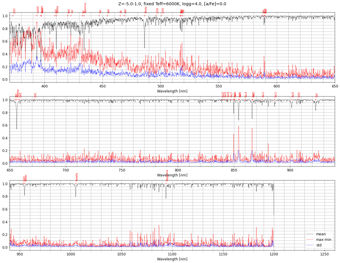Click the 500 tick label on top axis
The width and height of the screenshot is (340, 263).
(161, 86)
